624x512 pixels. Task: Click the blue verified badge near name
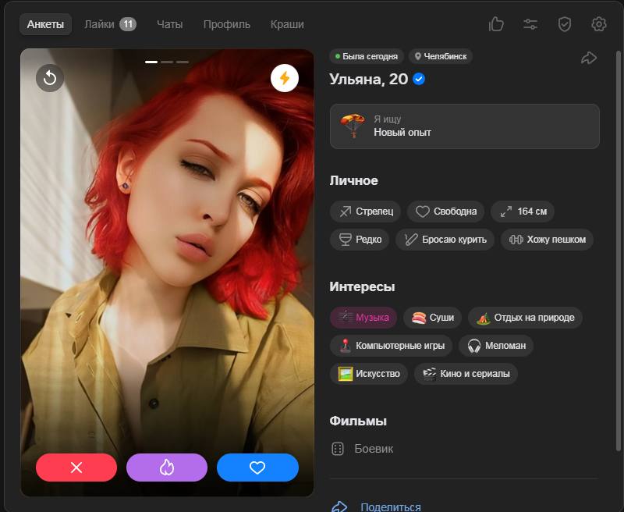tap(419, 79)
